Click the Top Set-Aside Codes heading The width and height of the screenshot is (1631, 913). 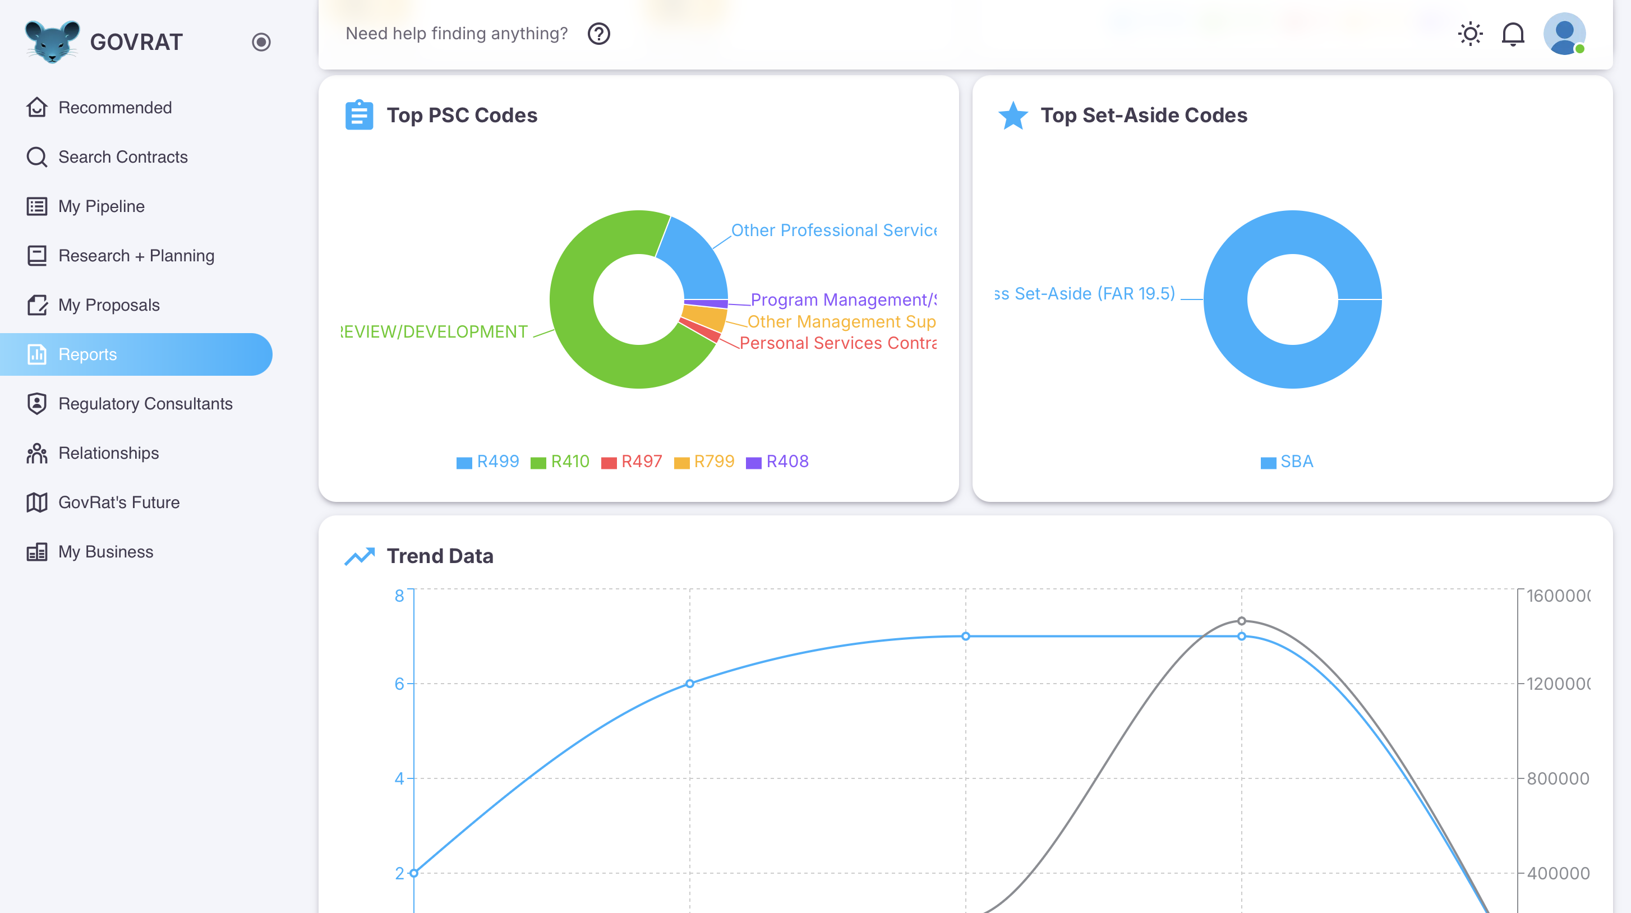coord(1144,115)
